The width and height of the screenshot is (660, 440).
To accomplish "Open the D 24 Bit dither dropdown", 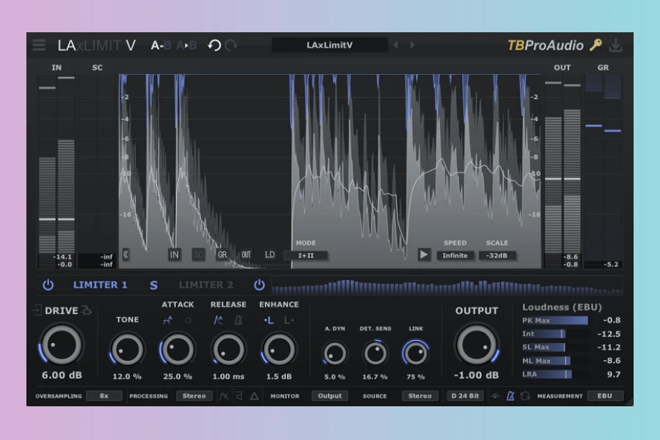I will click(465, 396).
